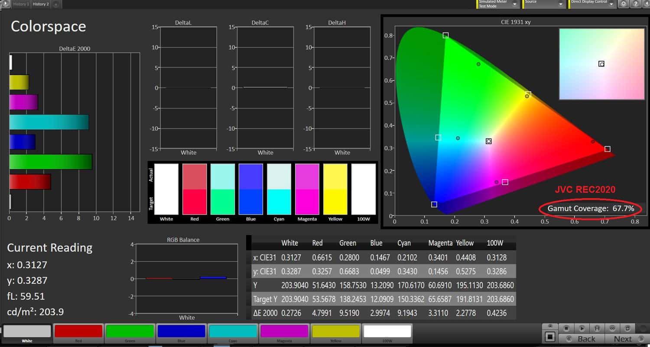The height and width of the screenshot is (347, 650).
Task: Select the Blue pattern swatch in bottom strip
Action: pyautogui.click(x=181, y=333)
